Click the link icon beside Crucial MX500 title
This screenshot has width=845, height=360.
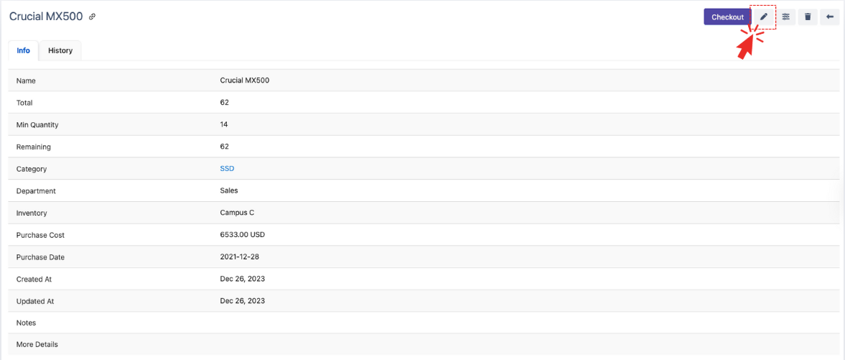92,17
